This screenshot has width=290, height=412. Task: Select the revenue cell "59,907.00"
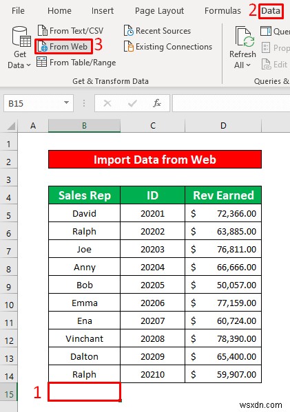coord(223,374)
